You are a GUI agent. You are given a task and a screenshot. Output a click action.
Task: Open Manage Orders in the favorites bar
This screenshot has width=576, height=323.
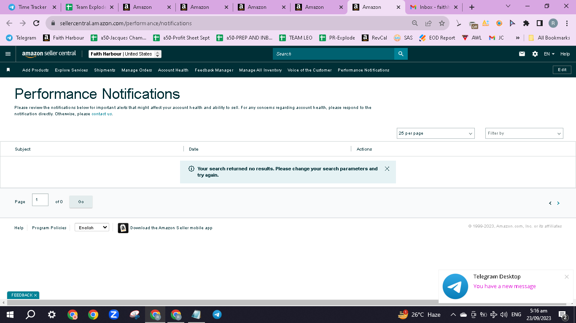click(137, 70)
